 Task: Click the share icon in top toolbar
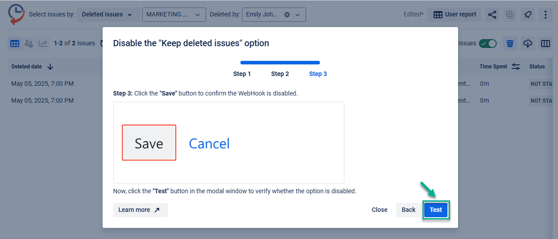492,15
